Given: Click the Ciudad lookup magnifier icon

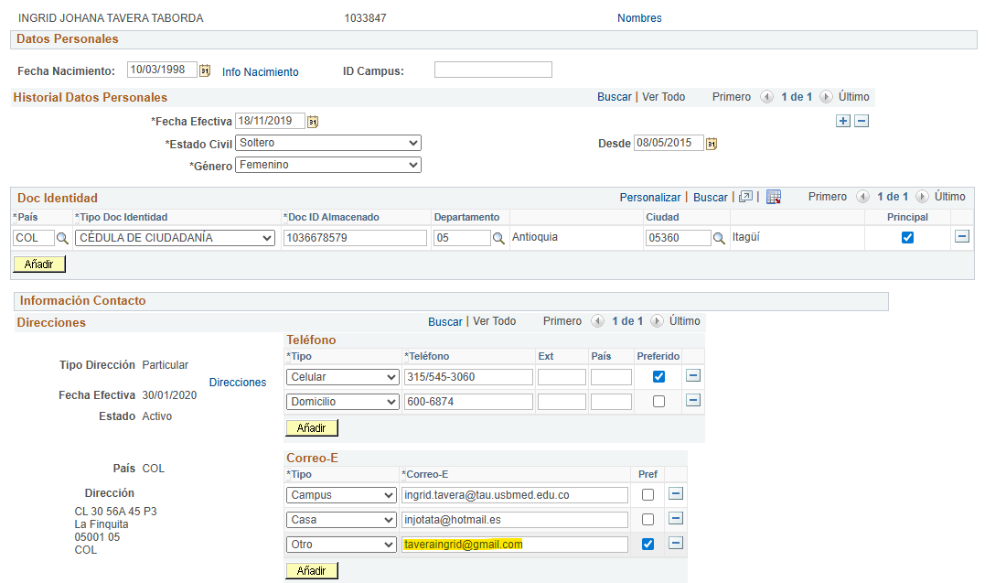Looking at the screenshot, I should [719, 238].
